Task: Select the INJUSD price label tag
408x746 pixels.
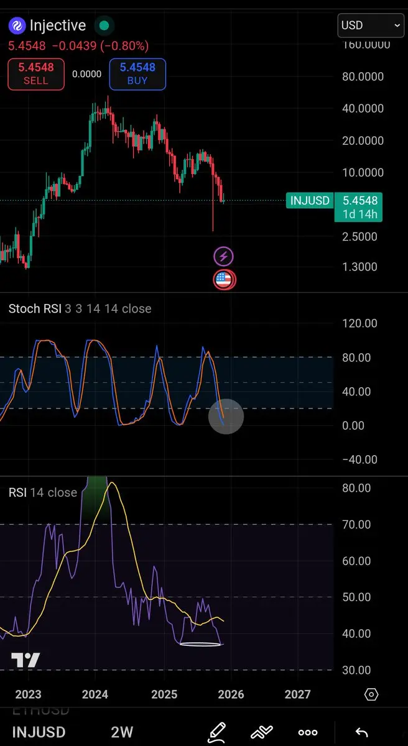Action: pyautogui.click(x=309, y=201)
